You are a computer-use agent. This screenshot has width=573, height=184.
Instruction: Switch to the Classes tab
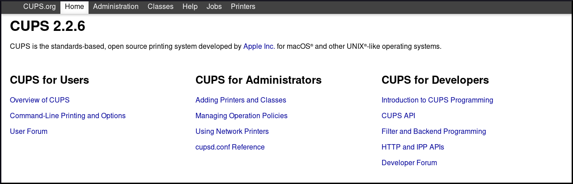[161, 7]
